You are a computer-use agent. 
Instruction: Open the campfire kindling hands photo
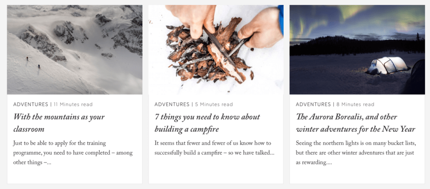pyautogui.click(x=216, y=49)
